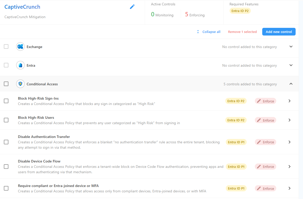303x199 pixels.
Task: Click Enforce badge for Require compliant device
Action: point(266,188)
